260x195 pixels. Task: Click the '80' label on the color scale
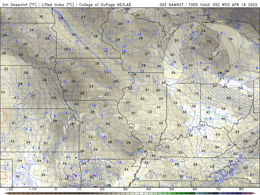click(241, 189)
